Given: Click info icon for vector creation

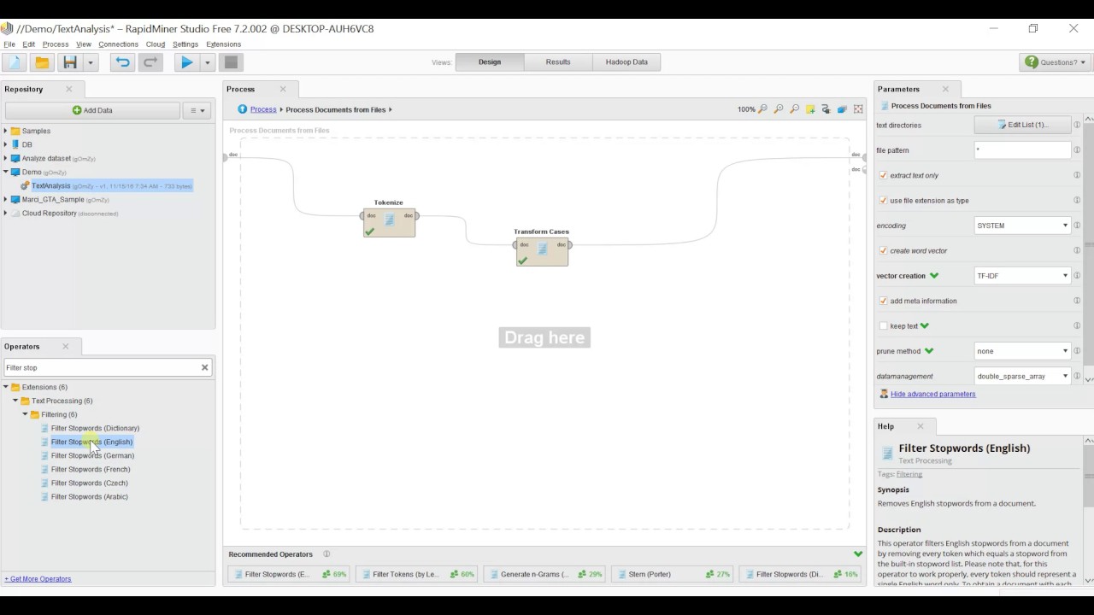Looking at the screenshot, I should (1077, 276).
